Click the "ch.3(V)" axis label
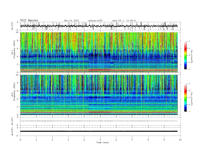The image size is (203, 157). tap(12, 121)
